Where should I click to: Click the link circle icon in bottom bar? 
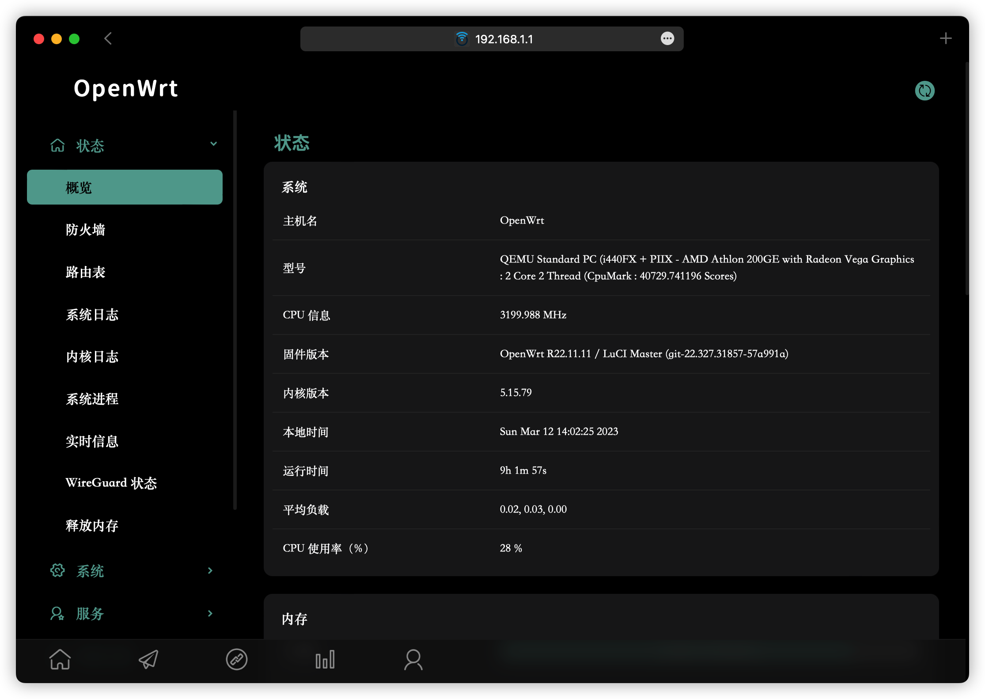pyautogui.click(x=237, y=659)
